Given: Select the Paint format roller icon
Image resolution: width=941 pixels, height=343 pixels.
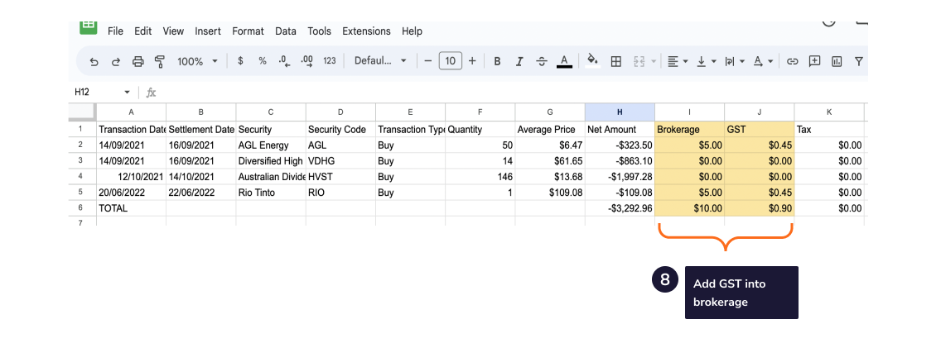Looking at the screenshot, I should point(160,61).
